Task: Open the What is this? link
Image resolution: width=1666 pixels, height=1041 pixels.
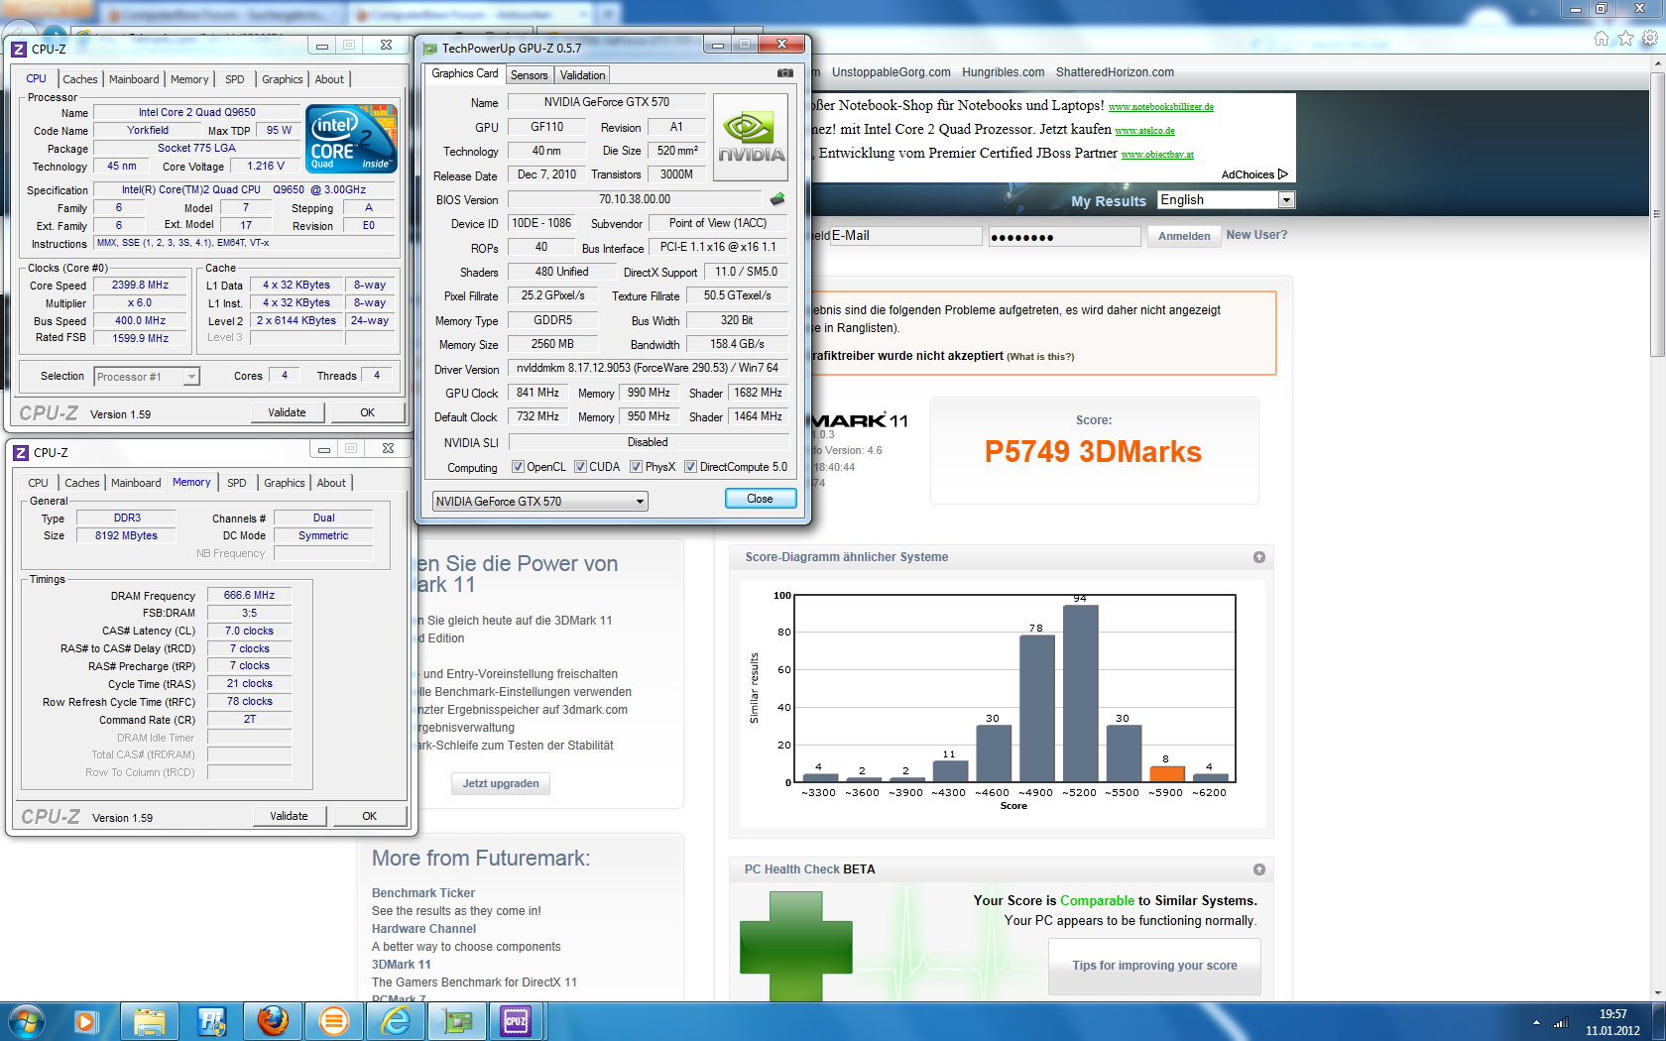Action: 1040,357
